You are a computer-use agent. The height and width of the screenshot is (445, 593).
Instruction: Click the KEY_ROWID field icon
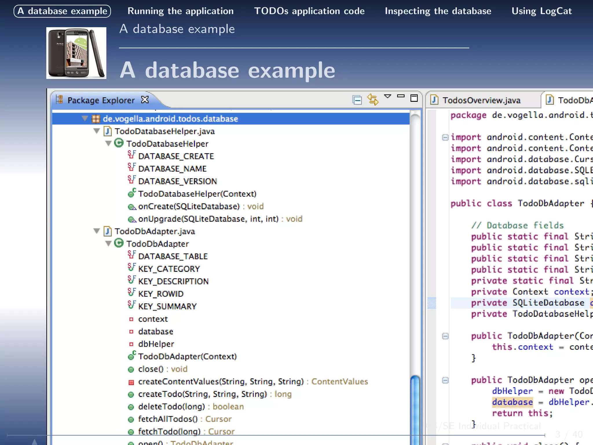coord(132,292)
